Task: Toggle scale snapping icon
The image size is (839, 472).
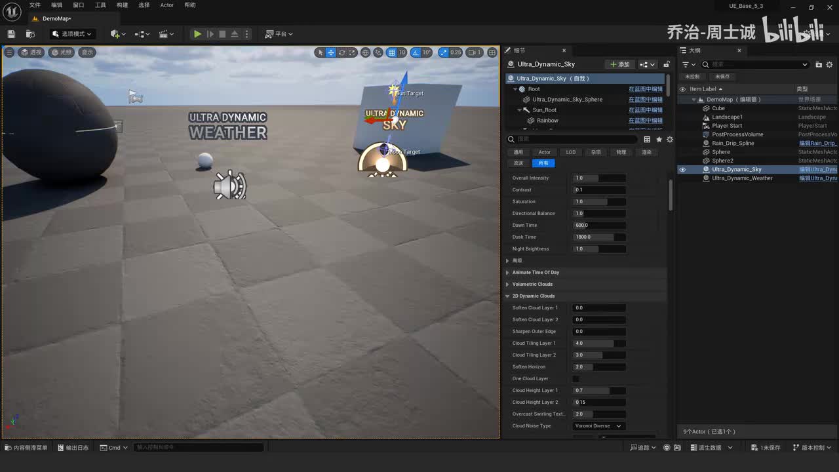Action: coord(444,52)
